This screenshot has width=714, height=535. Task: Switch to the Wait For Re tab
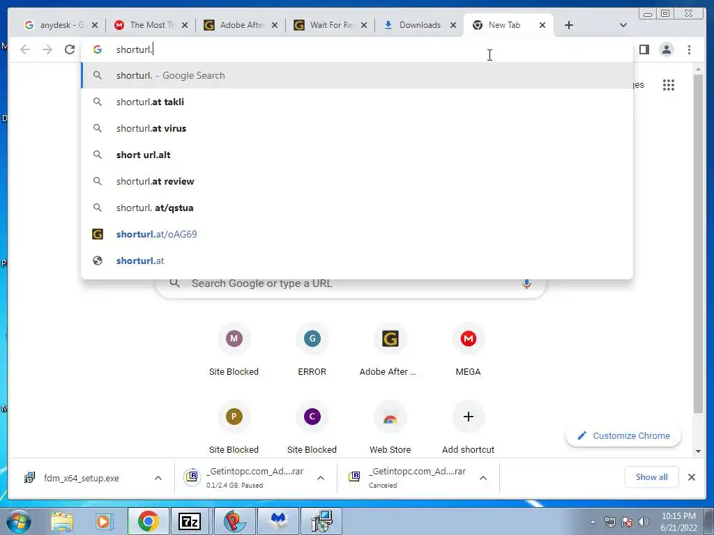pos(331,25)
